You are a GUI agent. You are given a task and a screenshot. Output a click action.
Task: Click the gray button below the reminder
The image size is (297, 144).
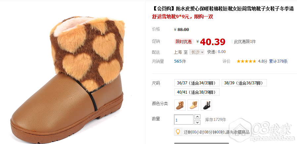click(201, 143)
